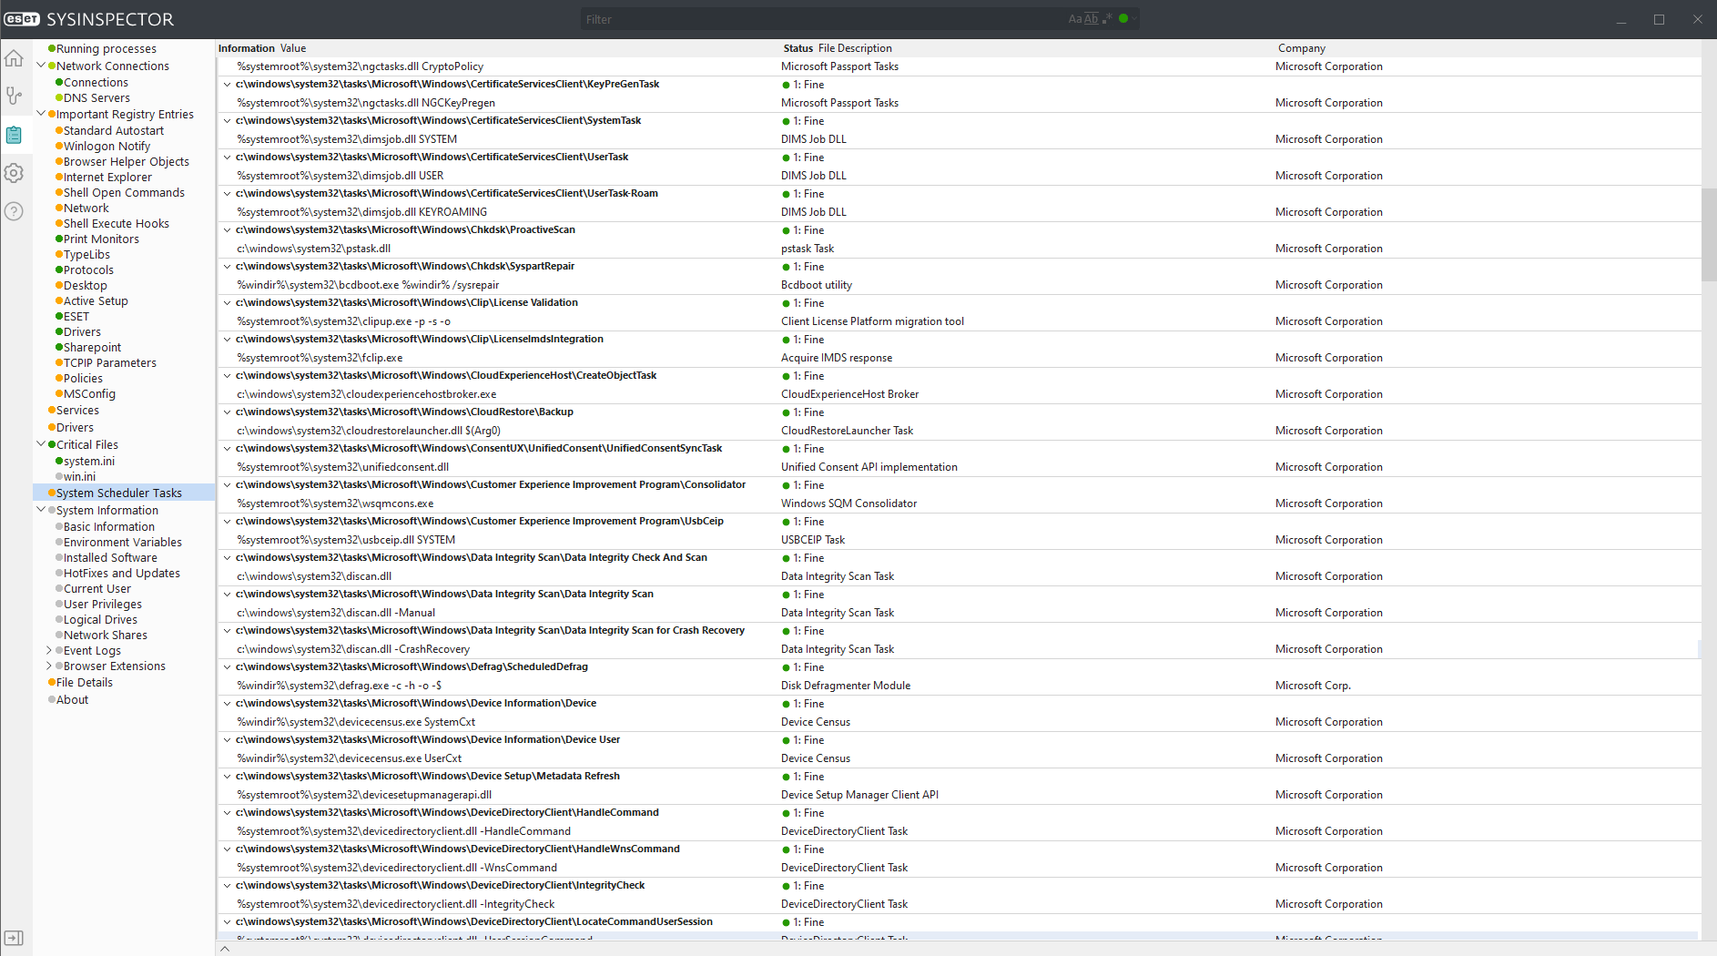Select the clipboard report icon
Image resolution: width=1717 pixels, height=956 pixels.
(x=14, y=135)
